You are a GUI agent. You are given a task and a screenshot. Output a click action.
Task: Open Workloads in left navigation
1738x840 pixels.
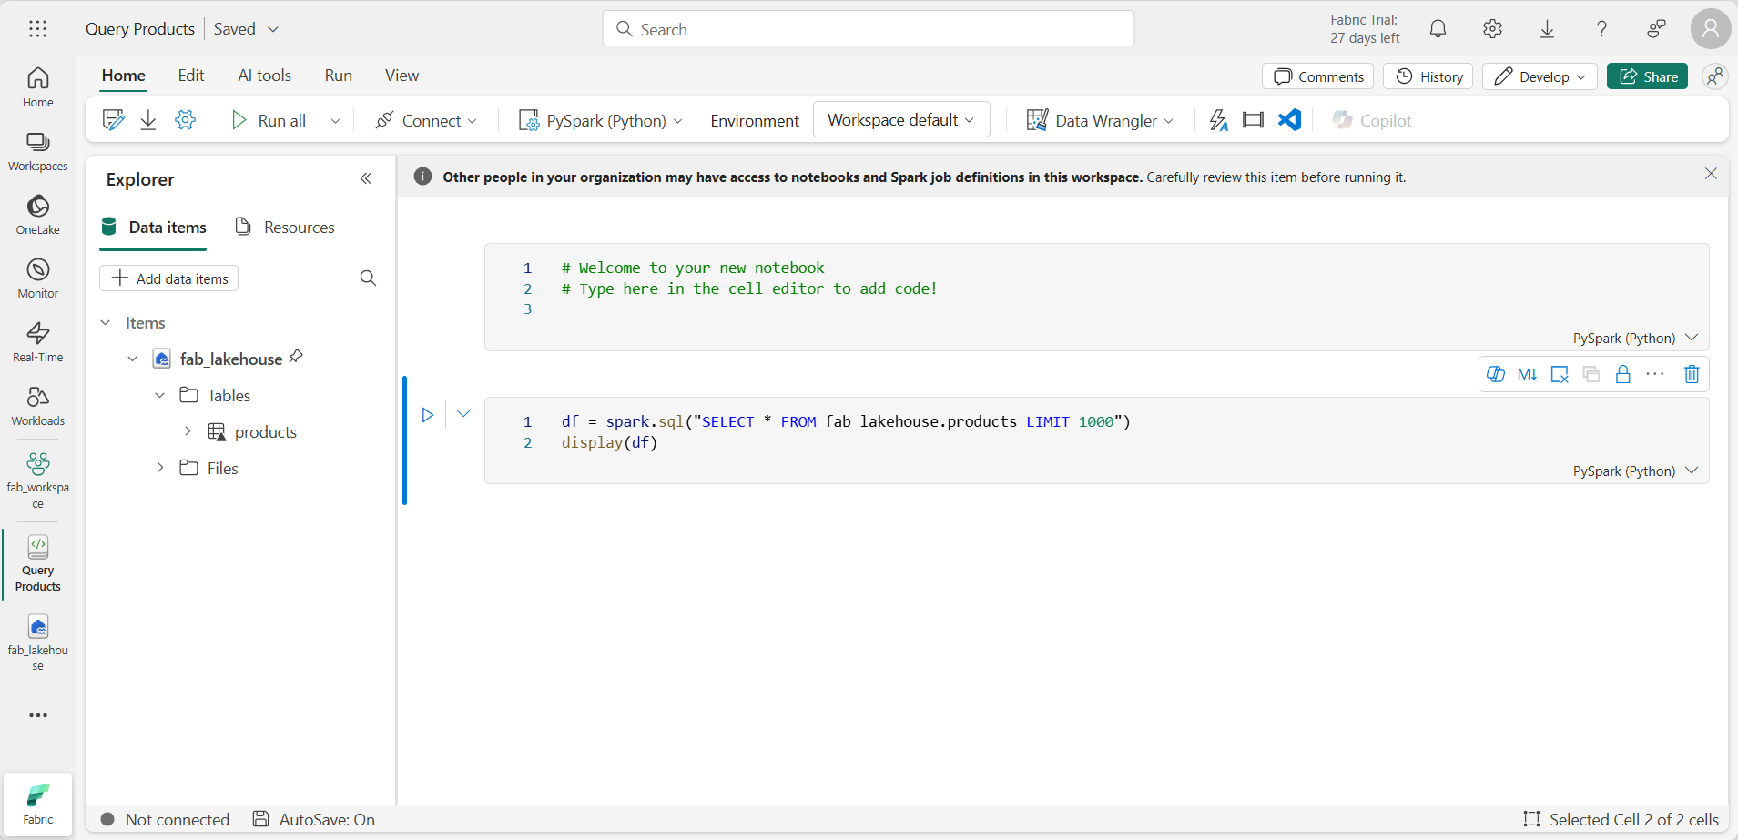click(37, 406)
